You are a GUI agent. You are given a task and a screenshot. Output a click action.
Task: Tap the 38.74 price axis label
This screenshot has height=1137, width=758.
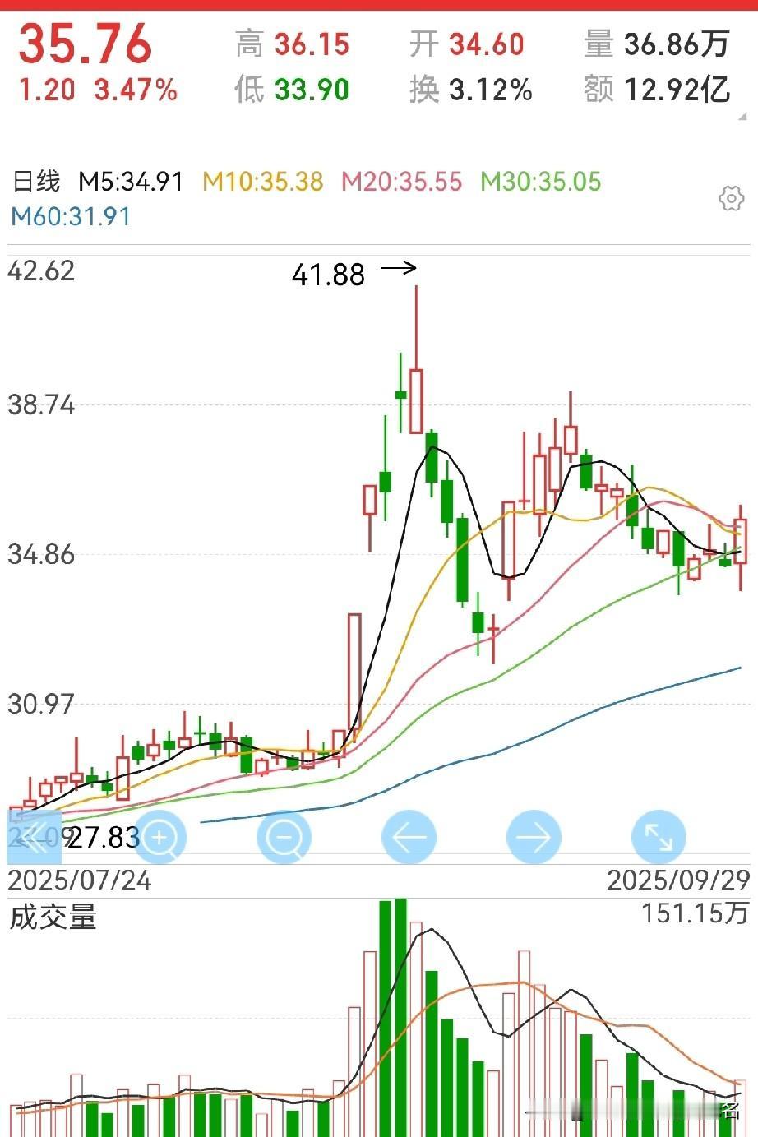tap(41, 404)
